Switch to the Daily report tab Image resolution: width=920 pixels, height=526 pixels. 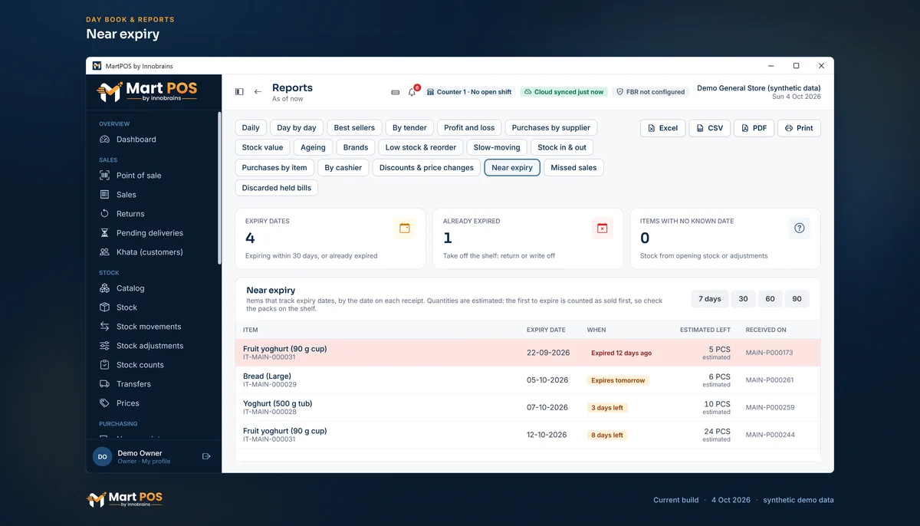coord(251,128)
